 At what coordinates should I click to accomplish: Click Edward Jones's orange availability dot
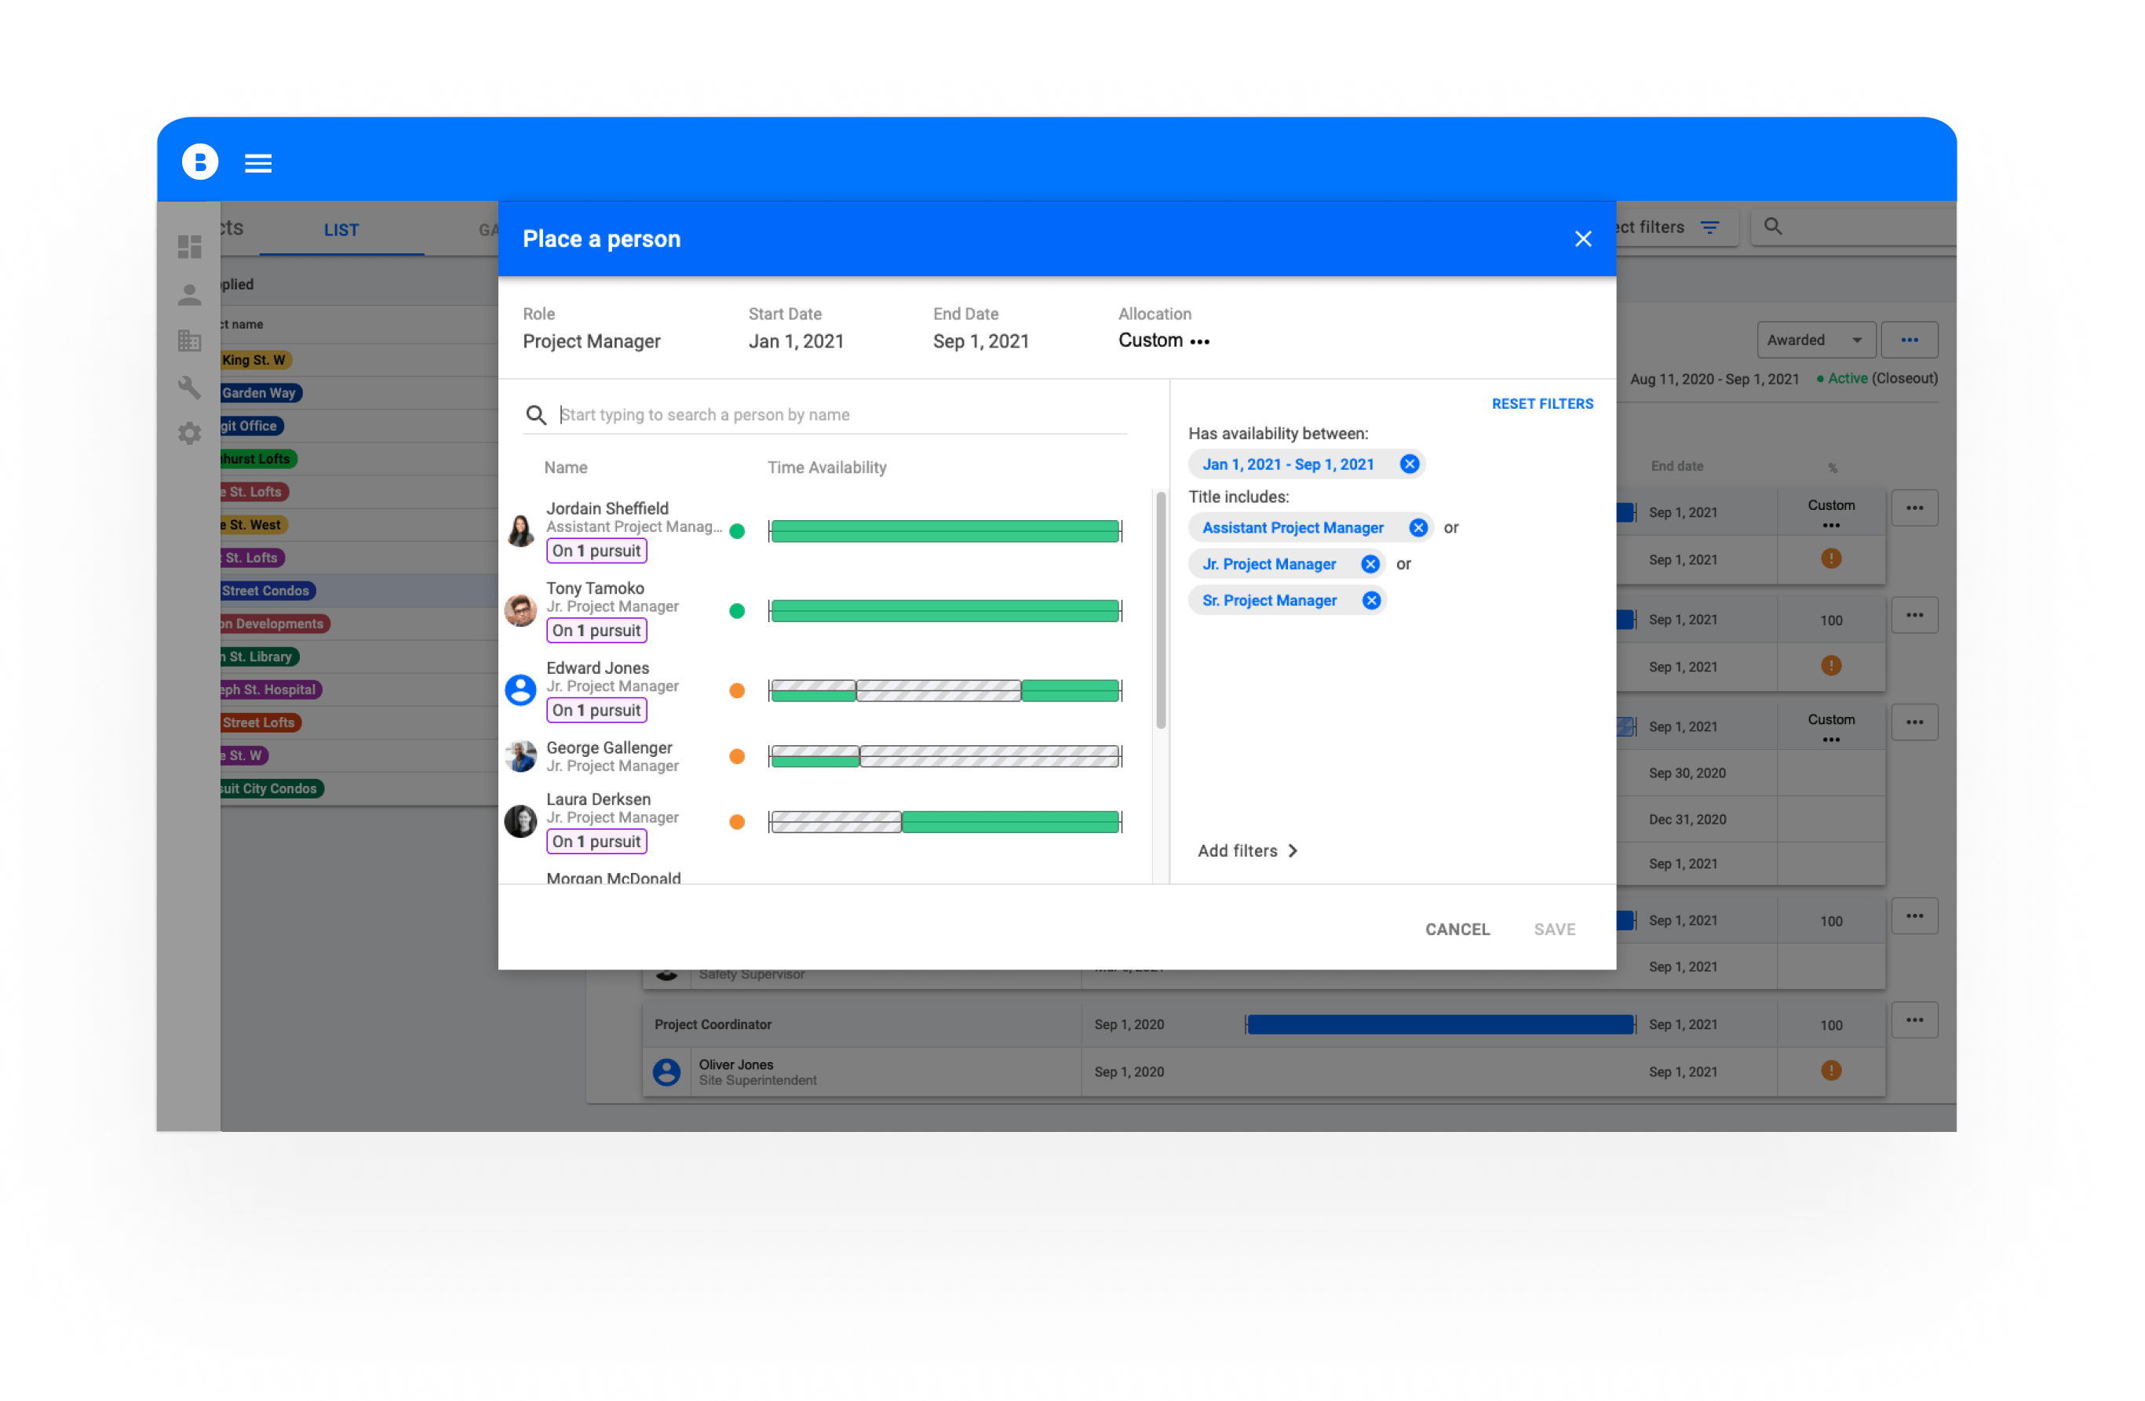pyautogui.click(x=736, y=691)
